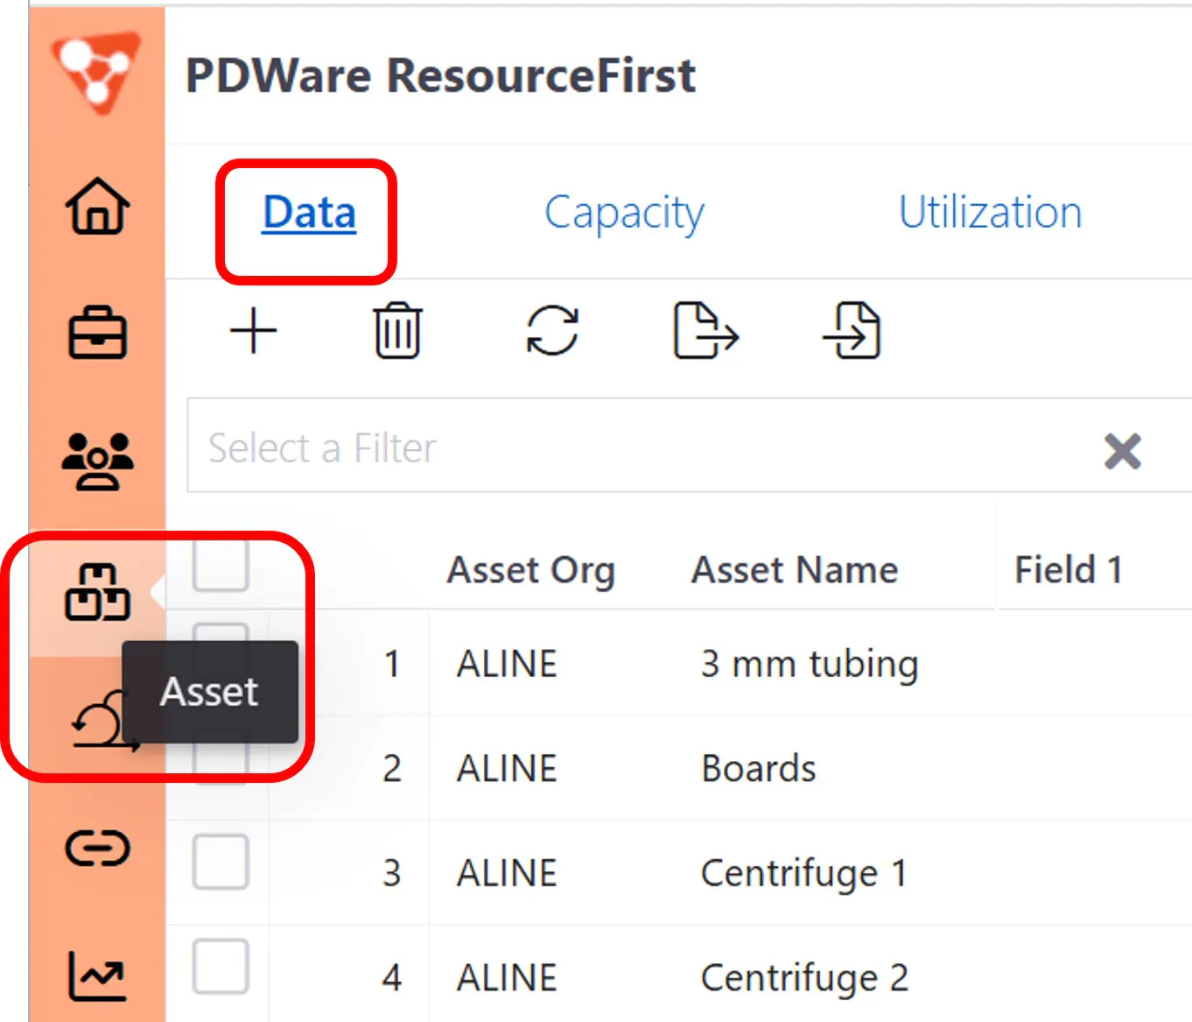Screen dimensions: 1192x1022
Task: Select the Boards asset name cell
Action: 759,769
